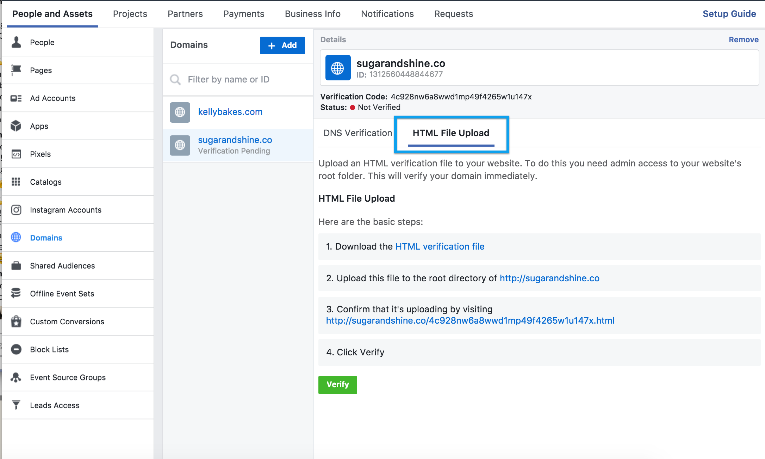Click Remove link in Details header
The width and height of the screenshot is (765, 459).
(744, 39)
